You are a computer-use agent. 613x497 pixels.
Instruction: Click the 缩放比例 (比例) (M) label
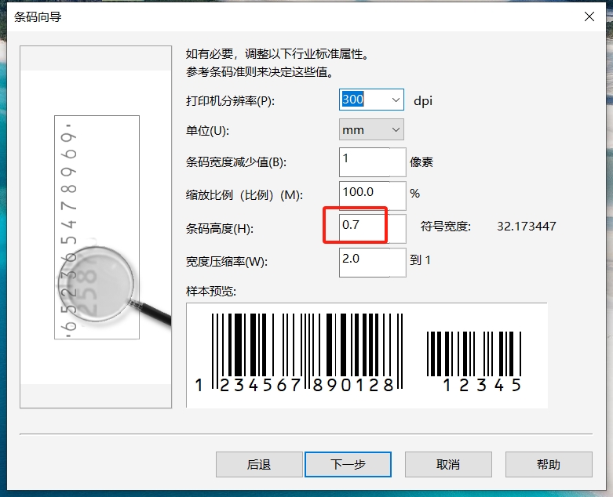(244, 195)
